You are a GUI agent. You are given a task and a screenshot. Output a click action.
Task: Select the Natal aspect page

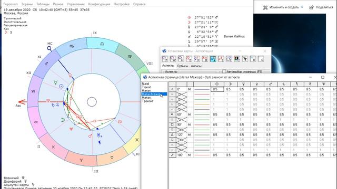pyautogui.click(x=145, y=84)
